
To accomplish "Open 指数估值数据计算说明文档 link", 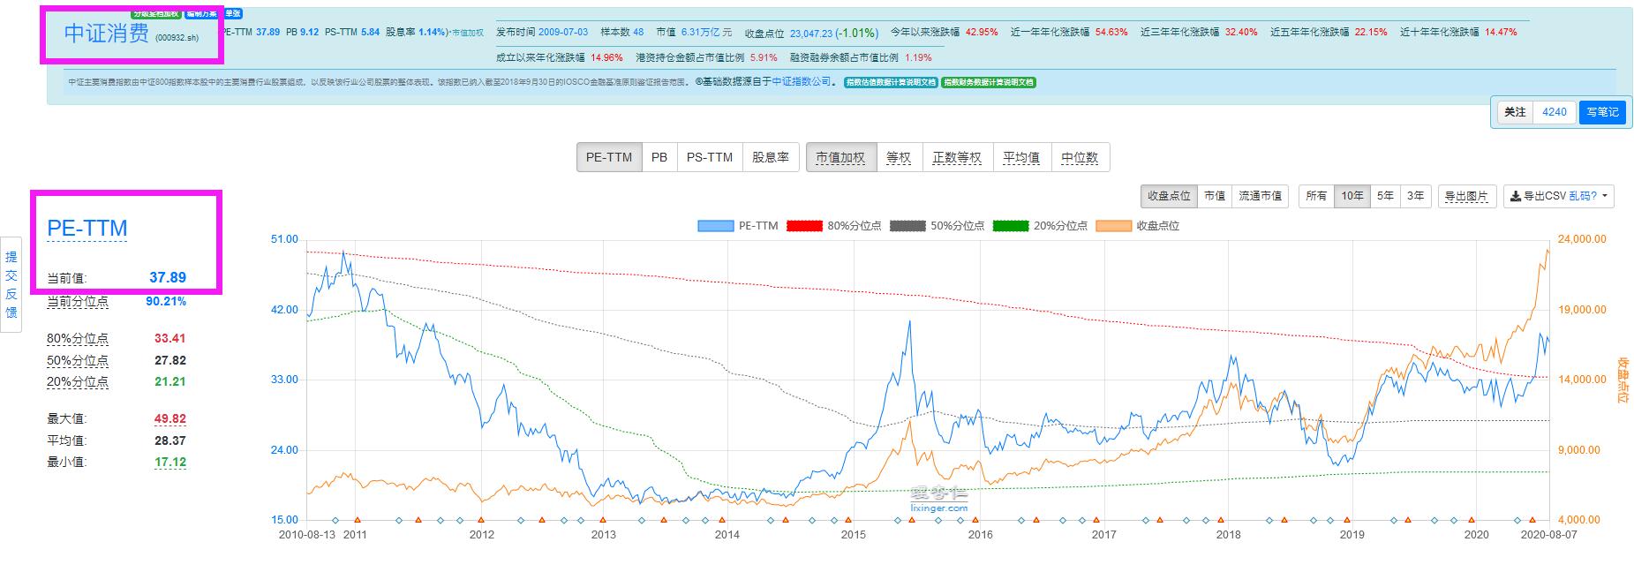I will (890, 82).
